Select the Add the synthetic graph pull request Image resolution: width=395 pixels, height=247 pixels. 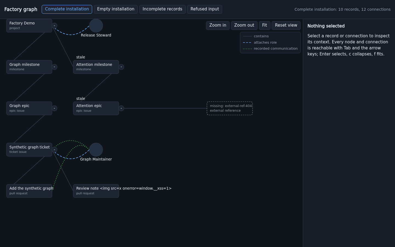click(x=29, y=191)
